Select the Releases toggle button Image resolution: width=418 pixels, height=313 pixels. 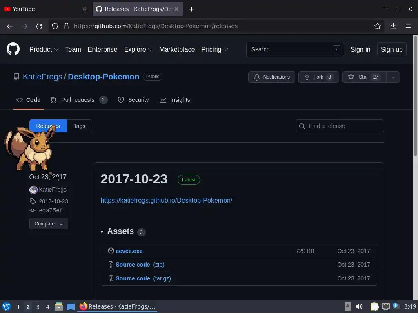tap(48, 126)
